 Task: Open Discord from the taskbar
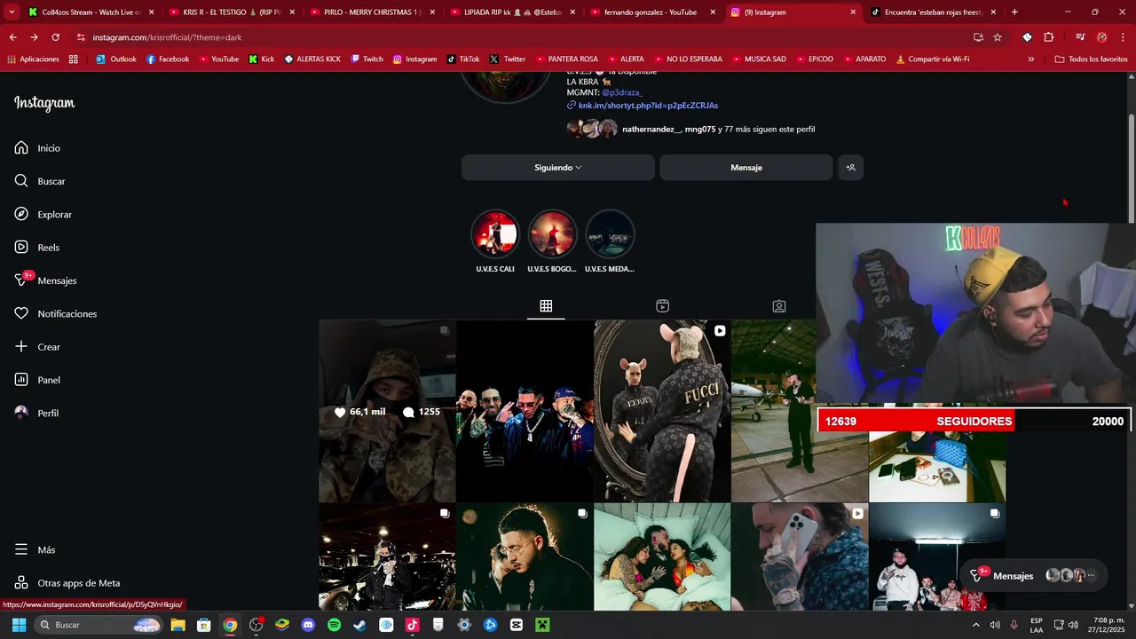(308, 625)
